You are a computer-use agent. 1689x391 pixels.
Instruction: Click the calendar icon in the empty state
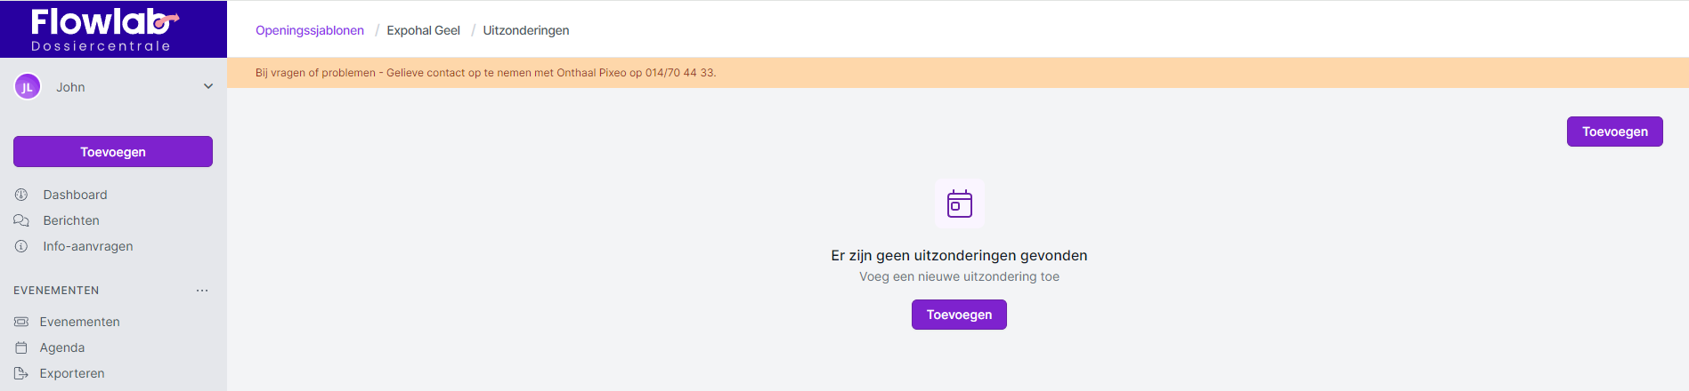[959, 203]
